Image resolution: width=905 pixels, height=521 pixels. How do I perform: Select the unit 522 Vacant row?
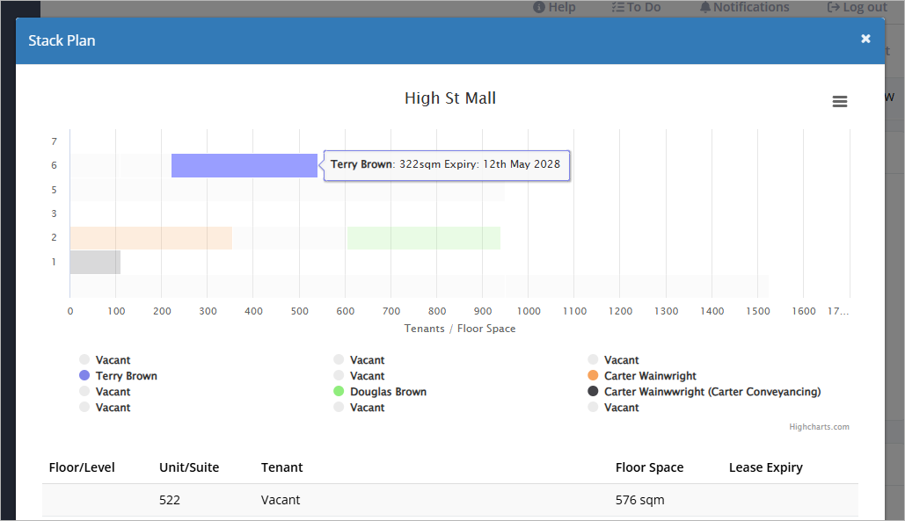450,500
